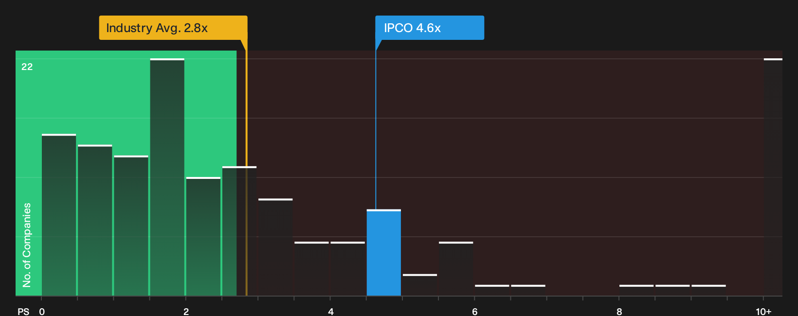Click the x-axis label '0'

(x=42, y=312)
